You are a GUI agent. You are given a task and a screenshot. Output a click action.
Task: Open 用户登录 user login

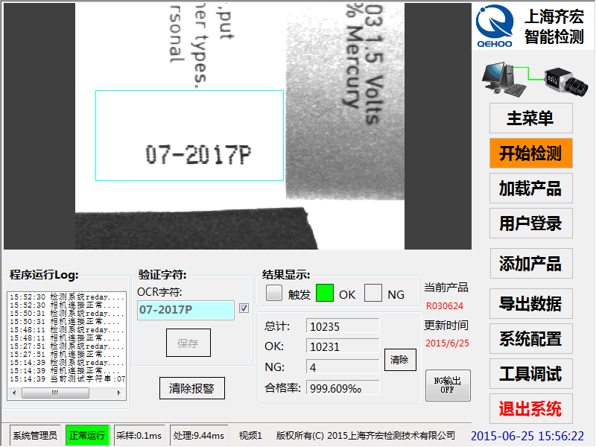tap(530, 223)
